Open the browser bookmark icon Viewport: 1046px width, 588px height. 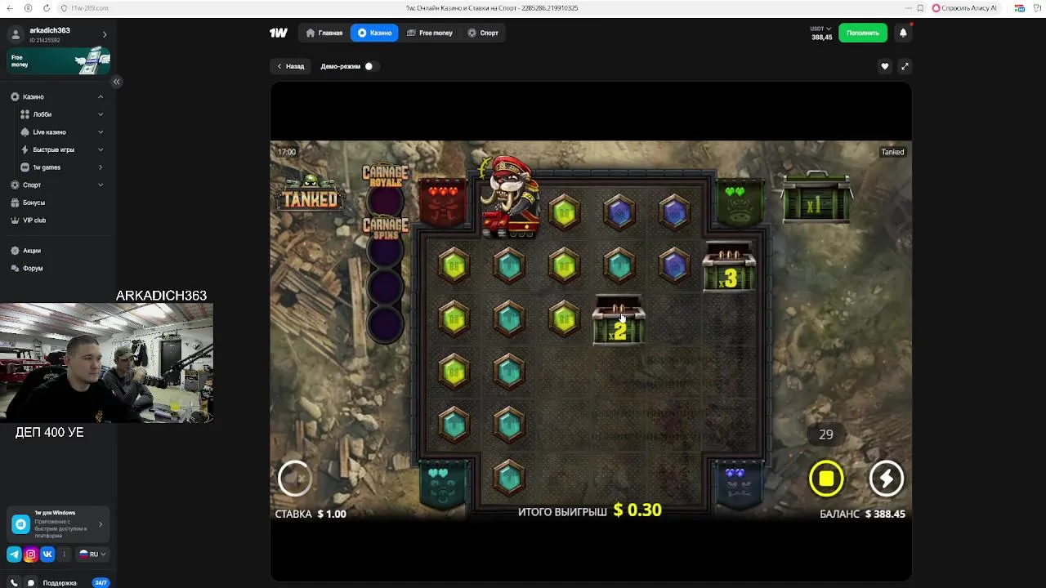[x=920, y=8]
